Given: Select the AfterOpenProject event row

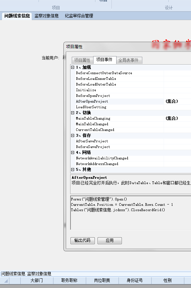Looking at the screenshot, I should 131,101.
